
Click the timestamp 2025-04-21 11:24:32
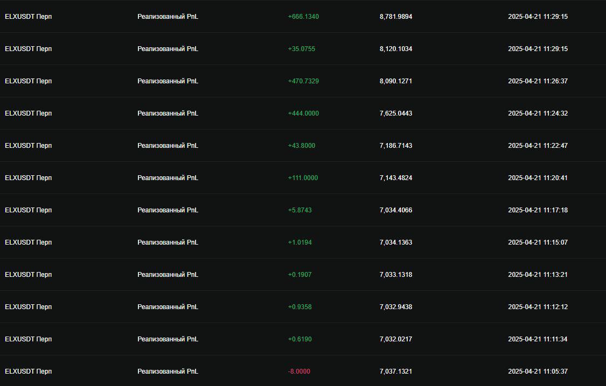click(x=538, y=113)
